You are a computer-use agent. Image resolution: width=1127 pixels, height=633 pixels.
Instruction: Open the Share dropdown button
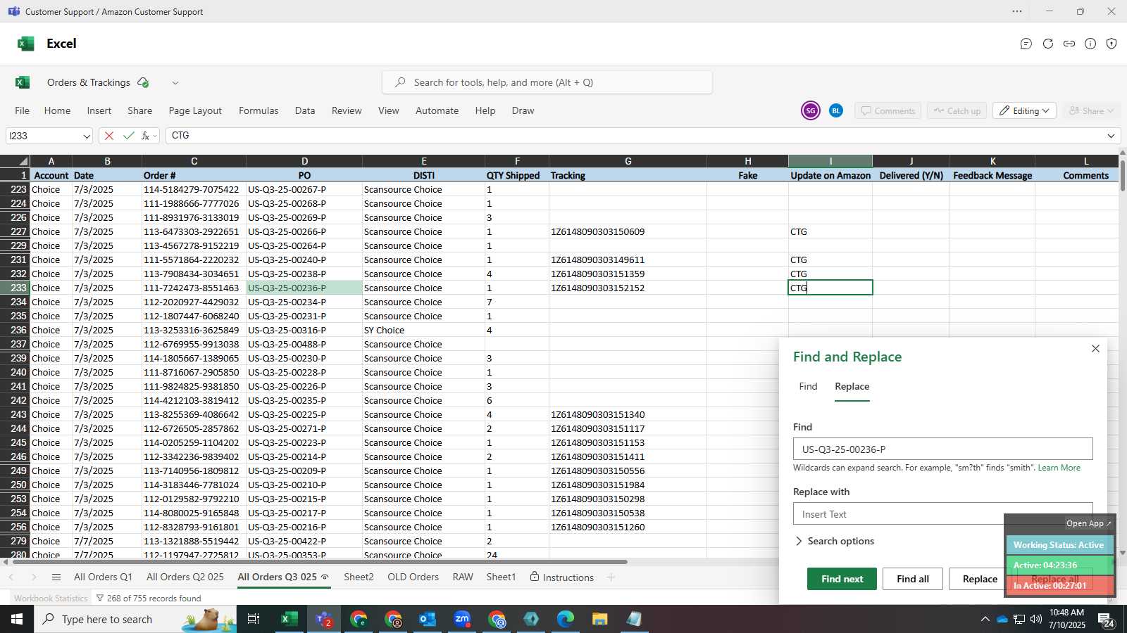click(1090, 110)
